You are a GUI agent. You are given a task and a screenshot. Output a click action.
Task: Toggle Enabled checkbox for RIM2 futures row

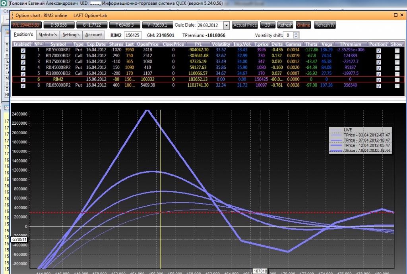(x=23, y=80)
